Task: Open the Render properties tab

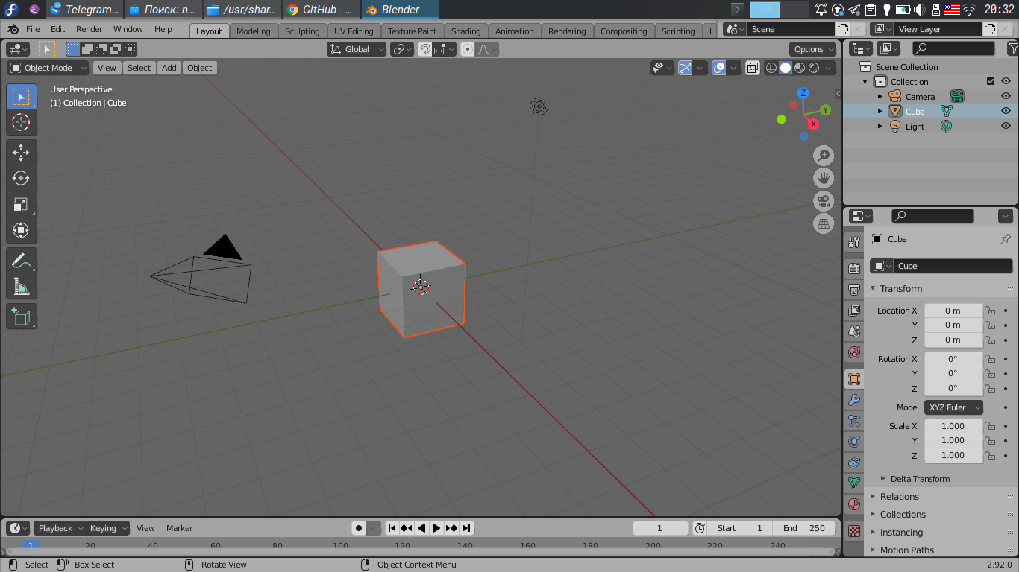Action: point(854,268)
